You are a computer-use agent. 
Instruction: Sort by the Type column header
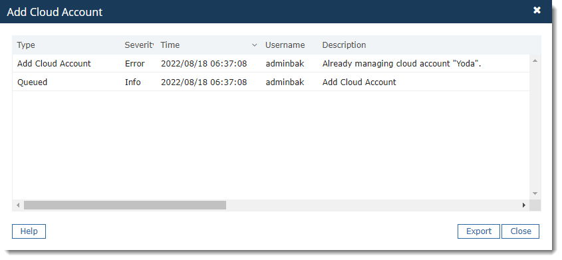[26, 45]
